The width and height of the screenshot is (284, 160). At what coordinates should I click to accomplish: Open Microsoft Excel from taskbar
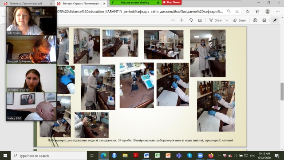[x=157, y=156]
